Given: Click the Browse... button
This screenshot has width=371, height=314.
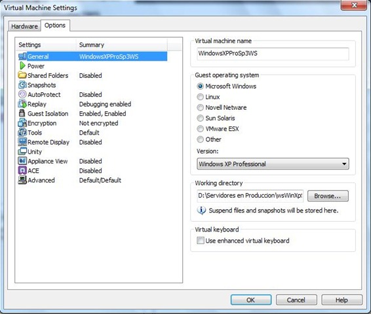Looking at the screenshot, I should click(328, 196).
